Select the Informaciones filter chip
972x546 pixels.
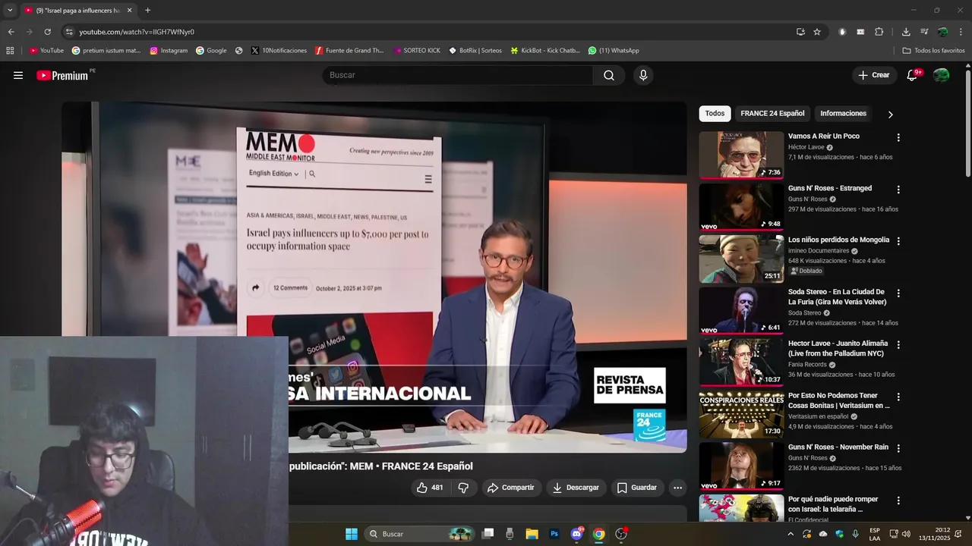point(843,114)
